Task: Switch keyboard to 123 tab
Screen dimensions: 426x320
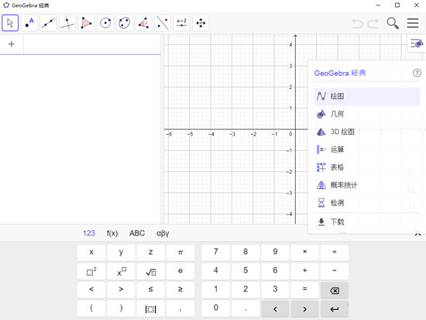Action: click(x=89, y=233)
